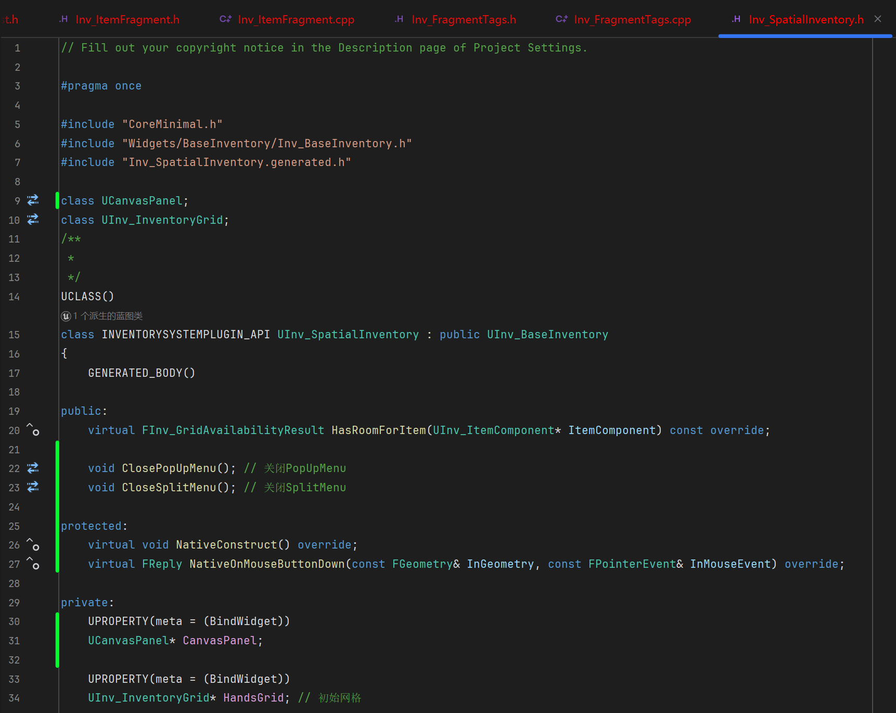Close the Inv_SpatialInventory.h tab

click(x=878, y=19)
